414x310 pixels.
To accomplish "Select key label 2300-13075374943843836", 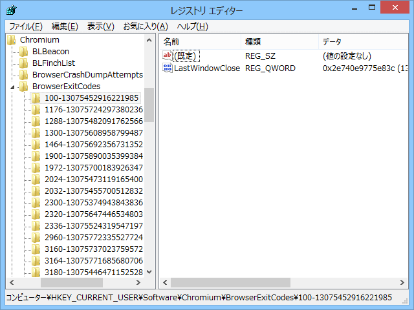I will click(94, 202).
